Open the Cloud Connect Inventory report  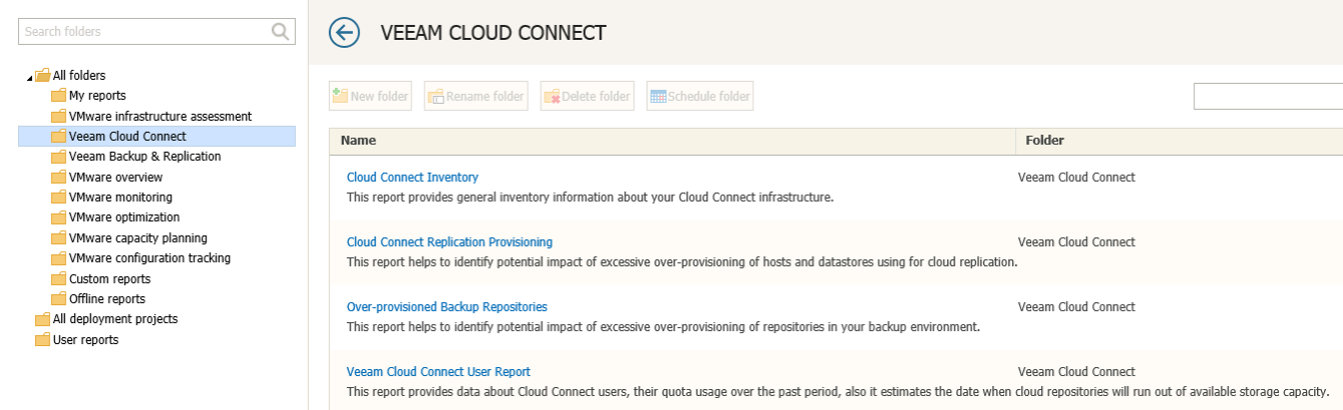pos(413,178)
